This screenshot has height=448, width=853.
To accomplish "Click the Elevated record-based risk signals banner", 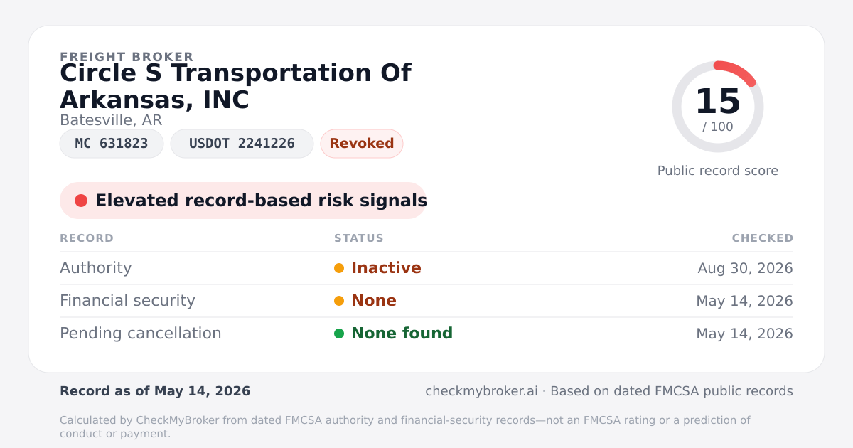I will (243, 201).
